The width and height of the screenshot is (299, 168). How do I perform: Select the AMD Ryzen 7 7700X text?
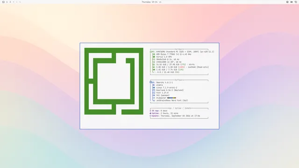(x=173, y=54)
